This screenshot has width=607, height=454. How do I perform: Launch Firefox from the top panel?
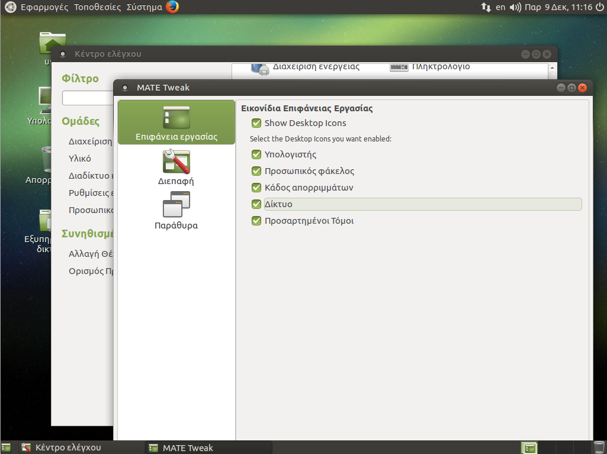coord(172,7)
